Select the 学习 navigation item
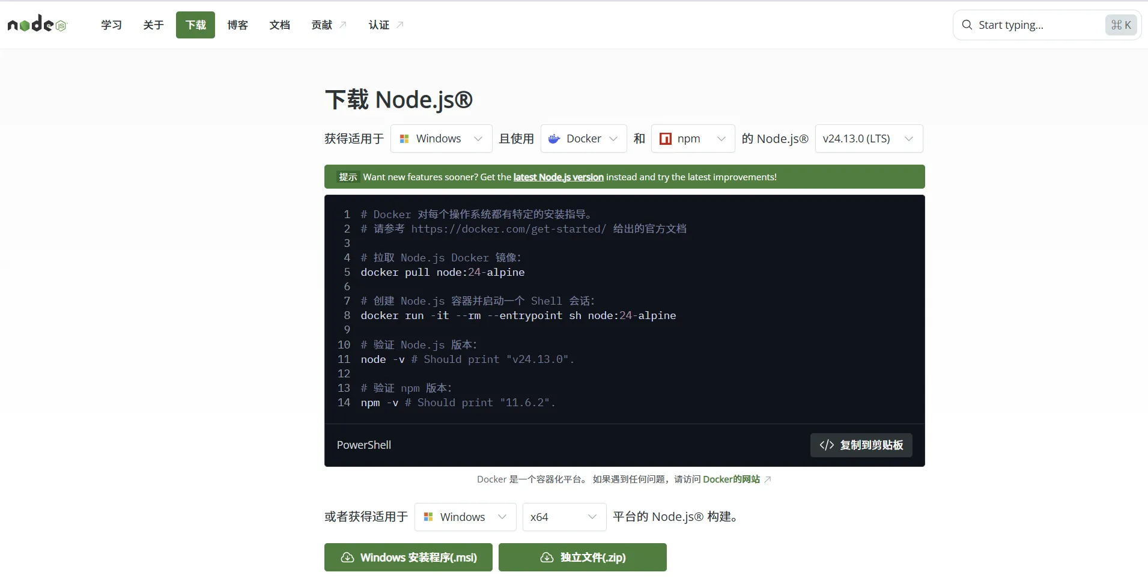Image resolution: width=1148 pixels, height=581 pixels. coord(111,25)
